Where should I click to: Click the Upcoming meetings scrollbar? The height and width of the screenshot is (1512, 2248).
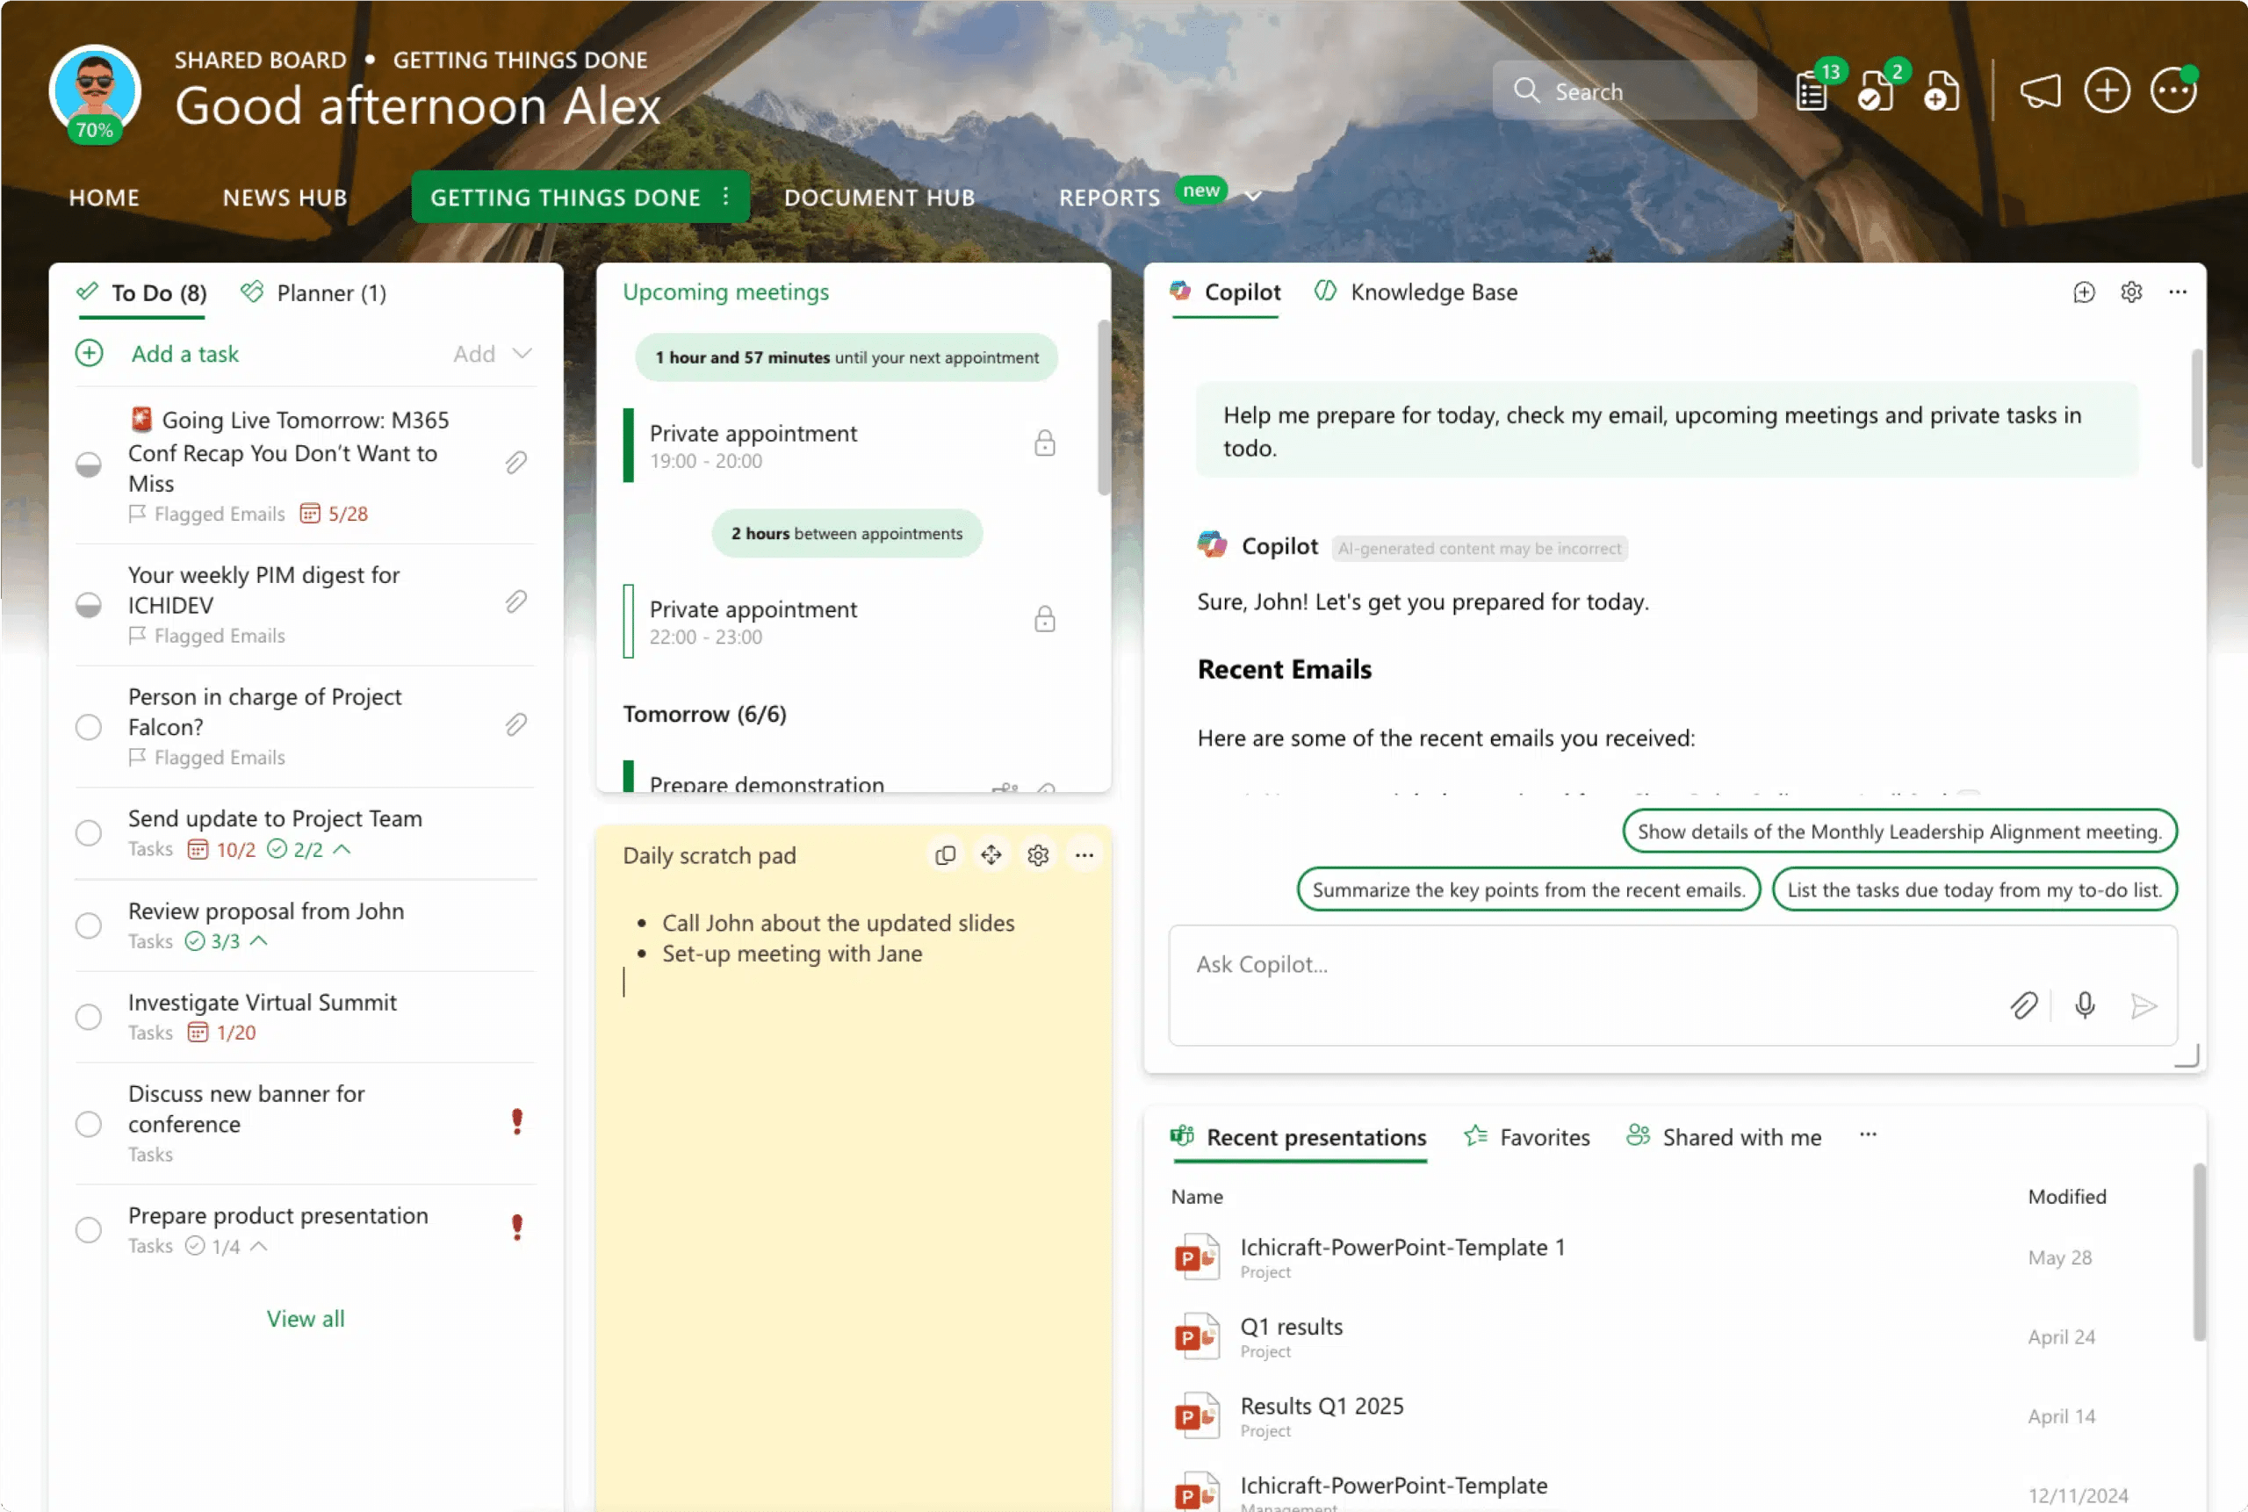point(1103,407)
